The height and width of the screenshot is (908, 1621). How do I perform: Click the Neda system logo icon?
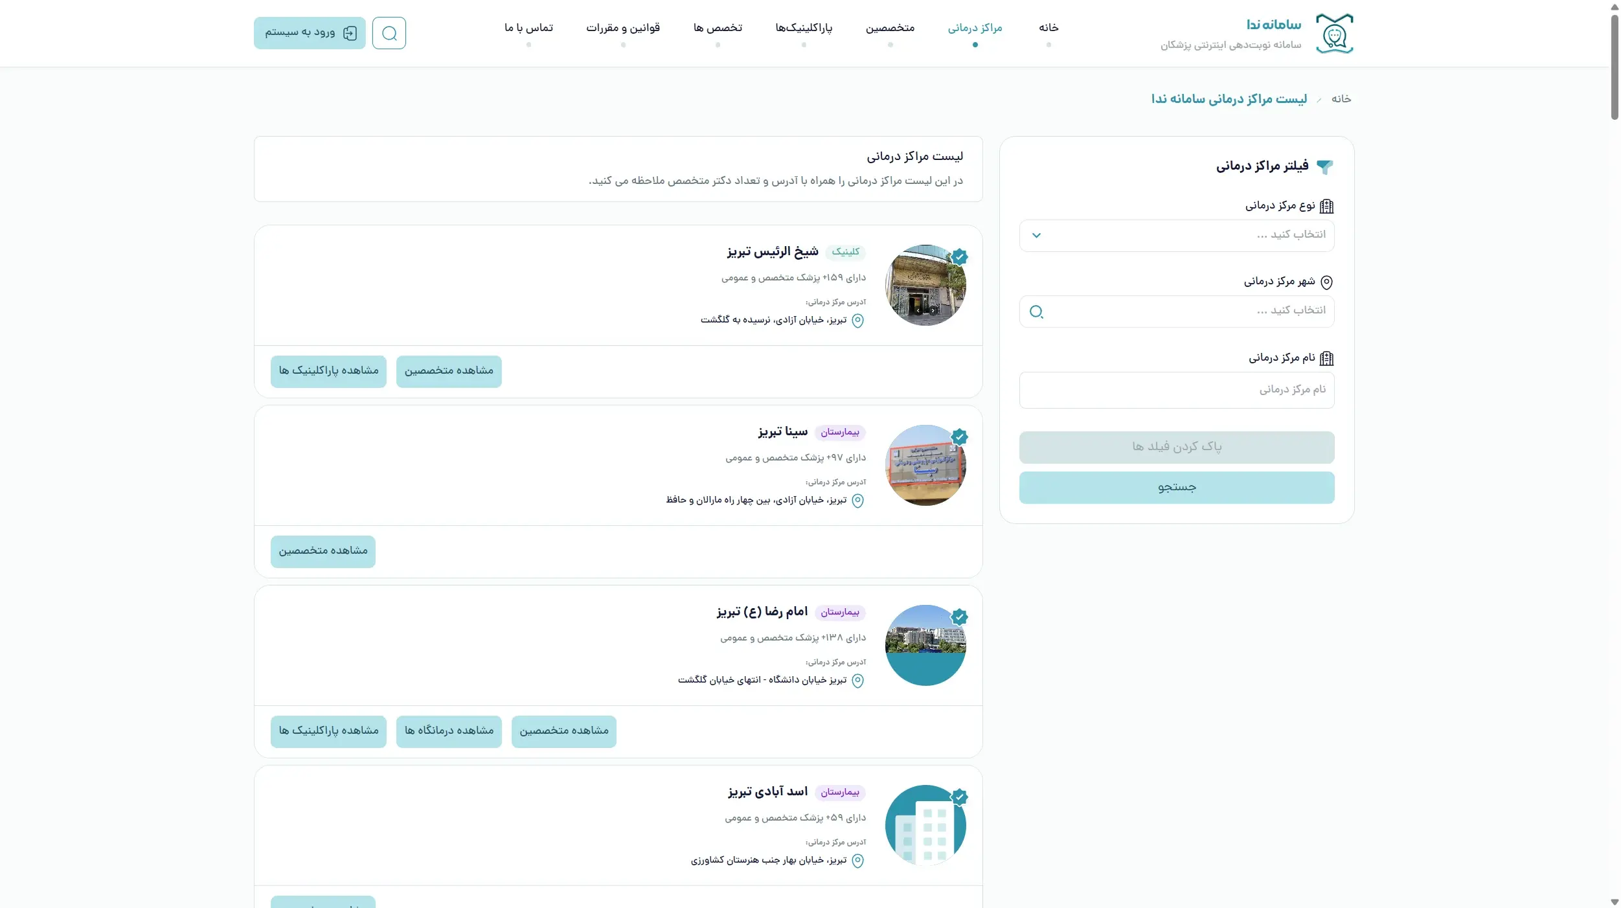[x=1334, y=34]
